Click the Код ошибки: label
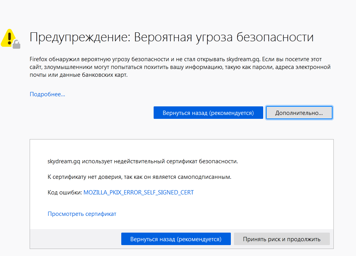This screenshot has height=256, width=356. (65, 192)
